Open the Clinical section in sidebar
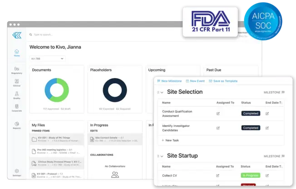296x189 pixels. click(17, 83)
